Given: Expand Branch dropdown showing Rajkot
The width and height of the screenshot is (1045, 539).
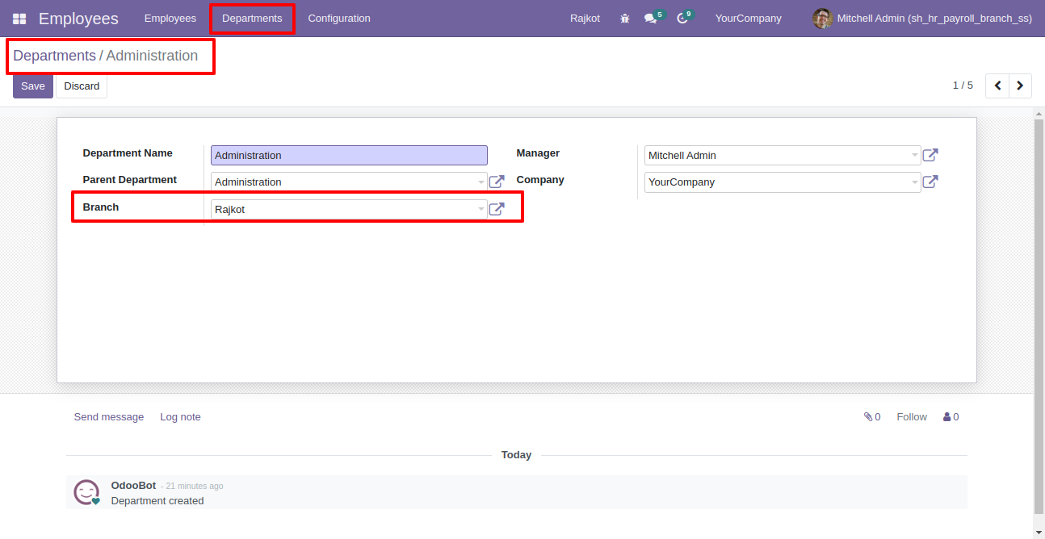Looking at the screenshot, I should pyautogui.click(x=481, y=209).
